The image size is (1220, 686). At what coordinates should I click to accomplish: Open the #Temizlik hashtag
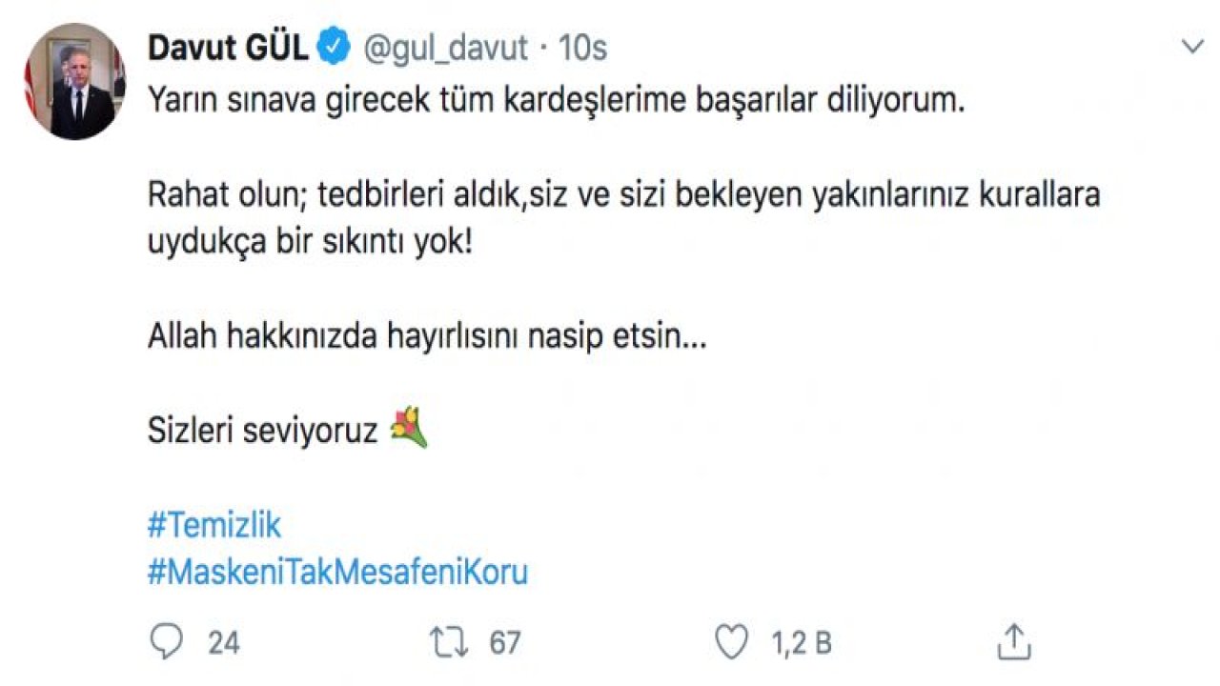pyautogui.click(x=215, y=523)
